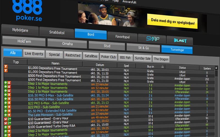
Task: Enable the Sunday Sale filter
Action: [142, 58]
